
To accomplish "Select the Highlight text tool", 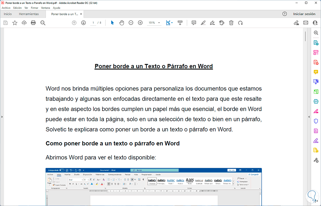I will tap(203, 23).
